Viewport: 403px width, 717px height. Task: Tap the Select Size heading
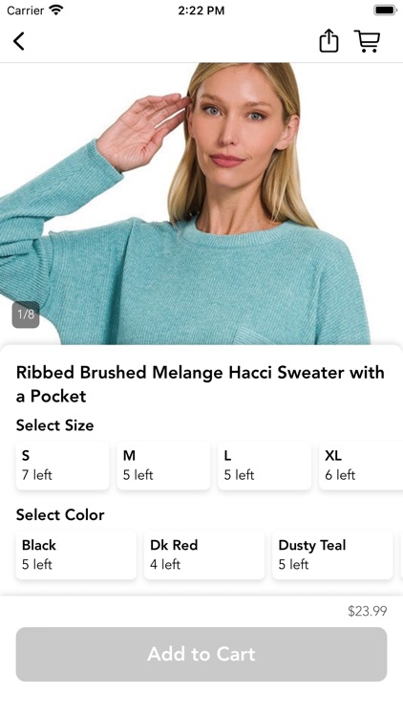(x=54, y=425)
